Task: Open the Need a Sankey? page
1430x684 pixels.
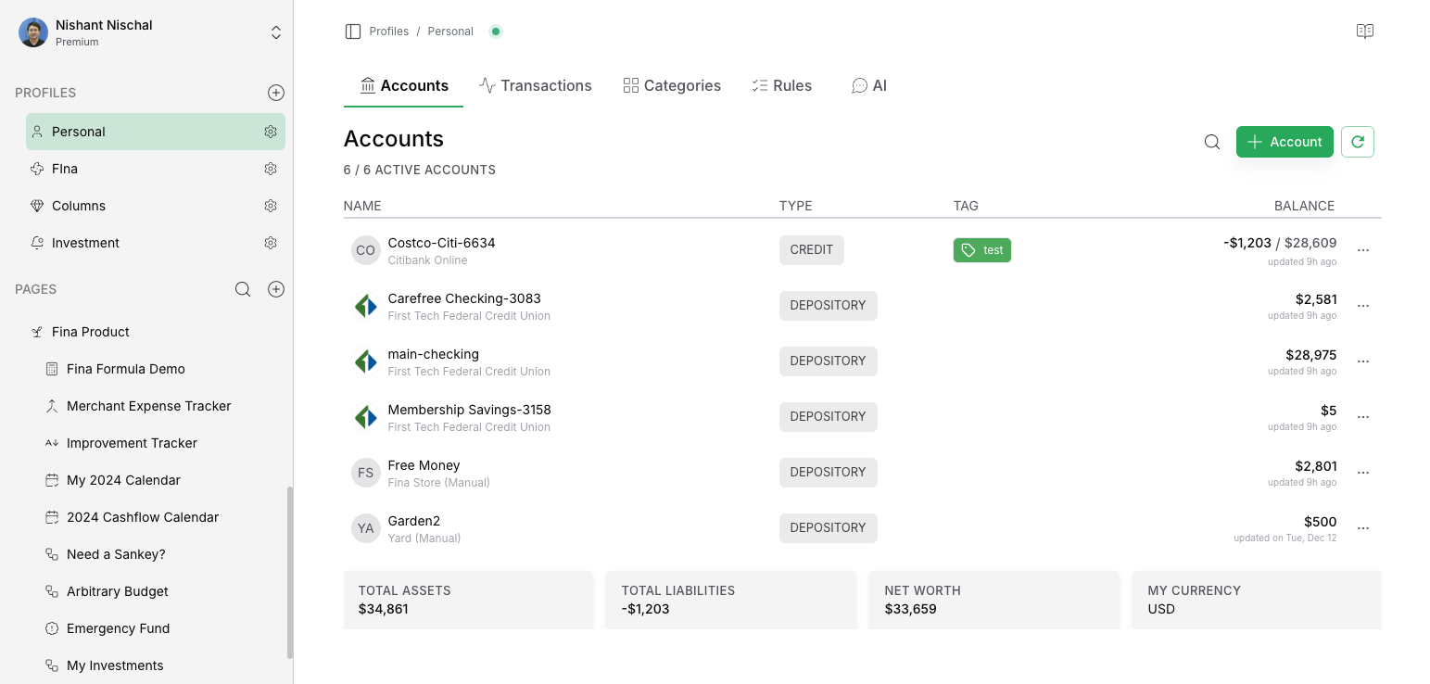Action: click(116, 554)
